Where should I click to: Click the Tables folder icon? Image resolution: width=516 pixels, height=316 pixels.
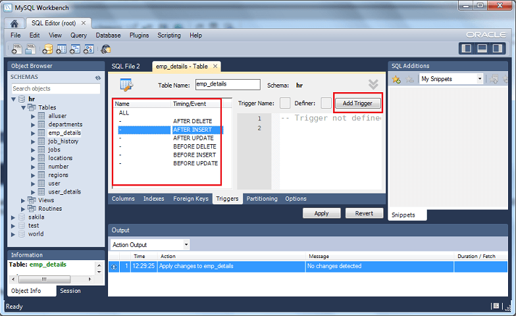(x=32, y=107)
